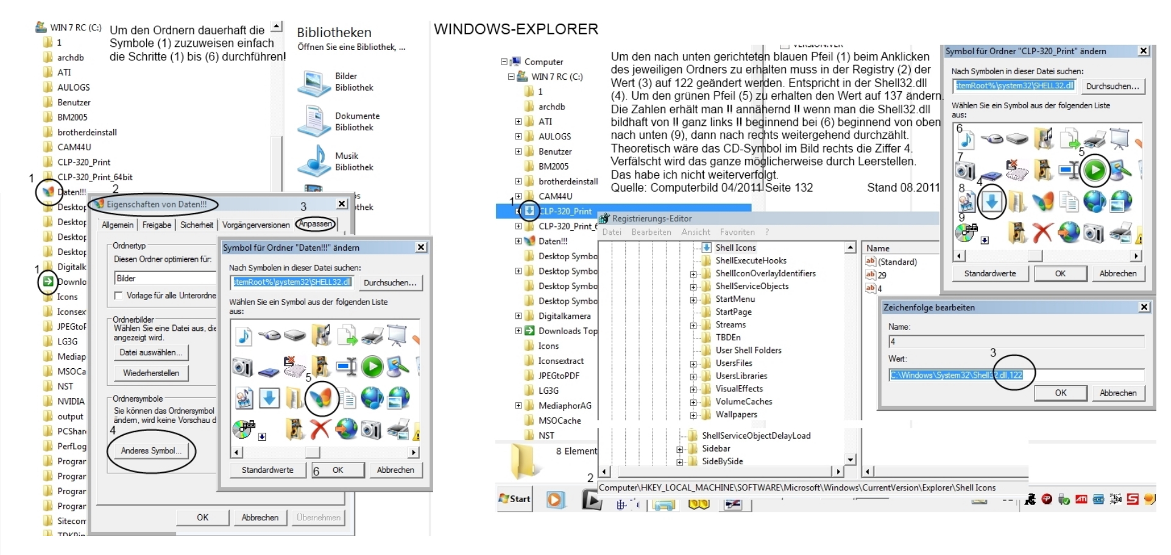Expand the VisualEffects registry key
Image resolution: width=1171 pixels, height=555 pixels.
pos(693,389)
